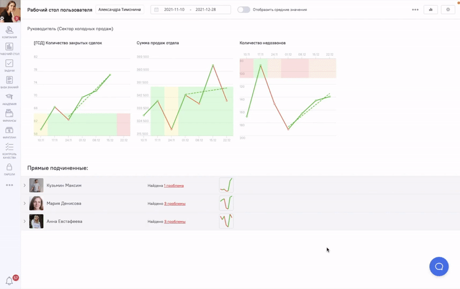Open Академия in the sidebar
The width and height of the screenshot is (460, 289).
click(x=9, y=99)
